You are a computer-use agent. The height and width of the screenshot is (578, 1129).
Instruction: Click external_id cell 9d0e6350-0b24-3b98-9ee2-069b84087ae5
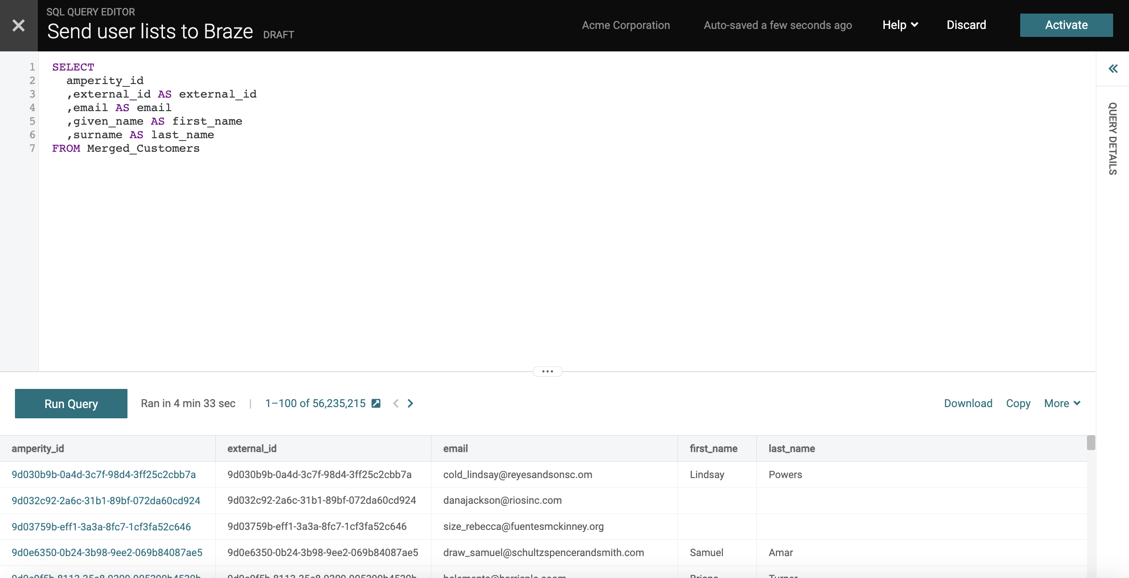(323, 553)
